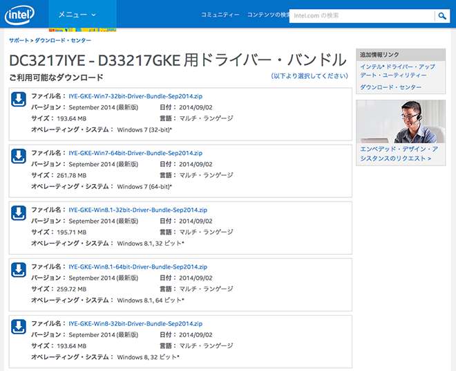
Task: Select size text 261.78 MB
Action: click(x=72, y=175)
